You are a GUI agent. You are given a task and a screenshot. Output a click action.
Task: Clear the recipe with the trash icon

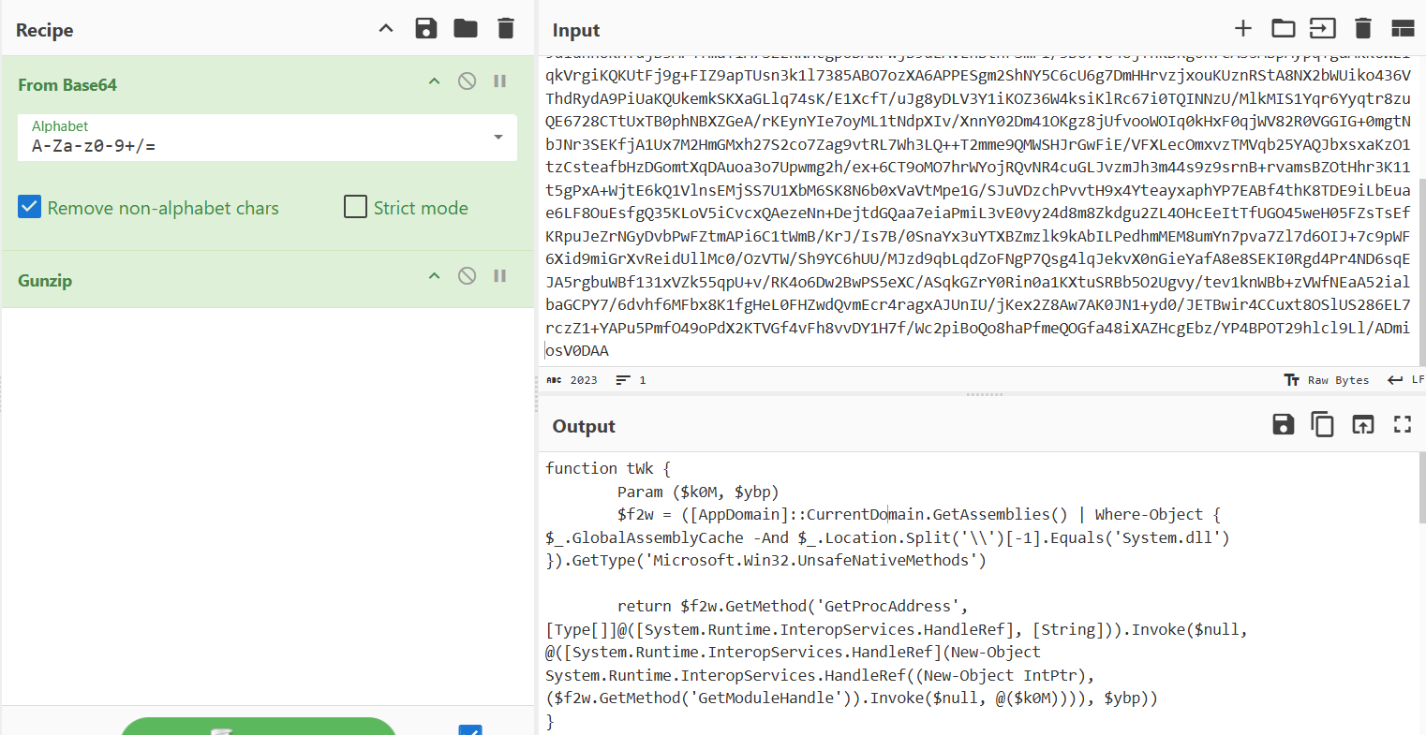click(506, 28)
